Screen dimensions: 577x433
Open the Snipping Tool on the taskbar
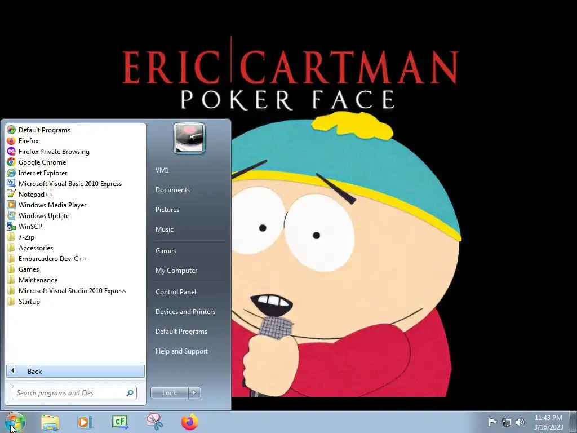[x=155, y=422]
